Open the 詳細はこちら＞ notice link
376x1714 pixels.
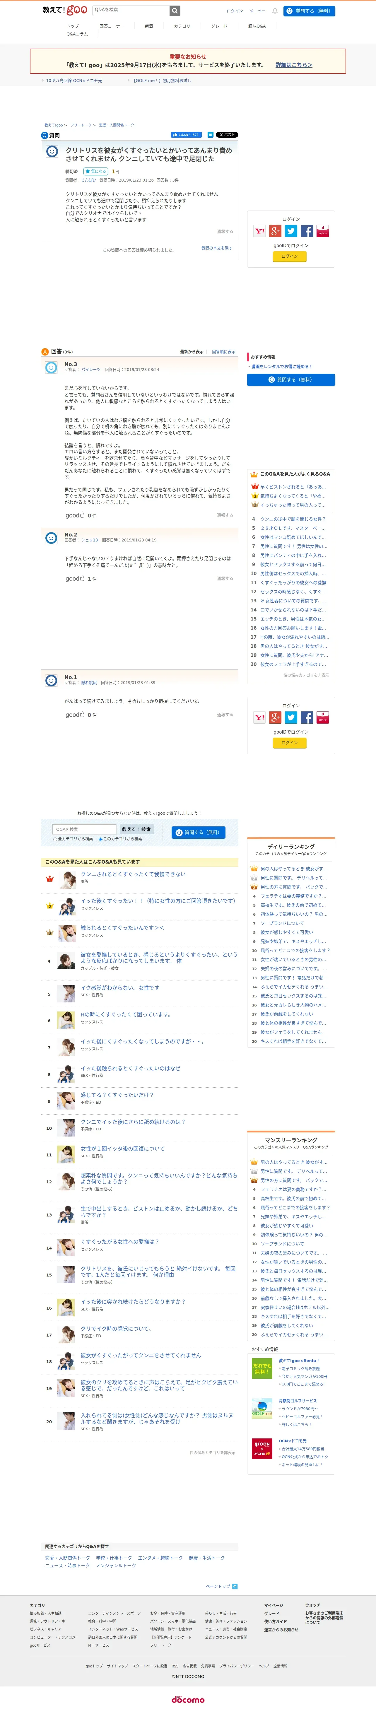pyautogui.click(x=293, y=65)
